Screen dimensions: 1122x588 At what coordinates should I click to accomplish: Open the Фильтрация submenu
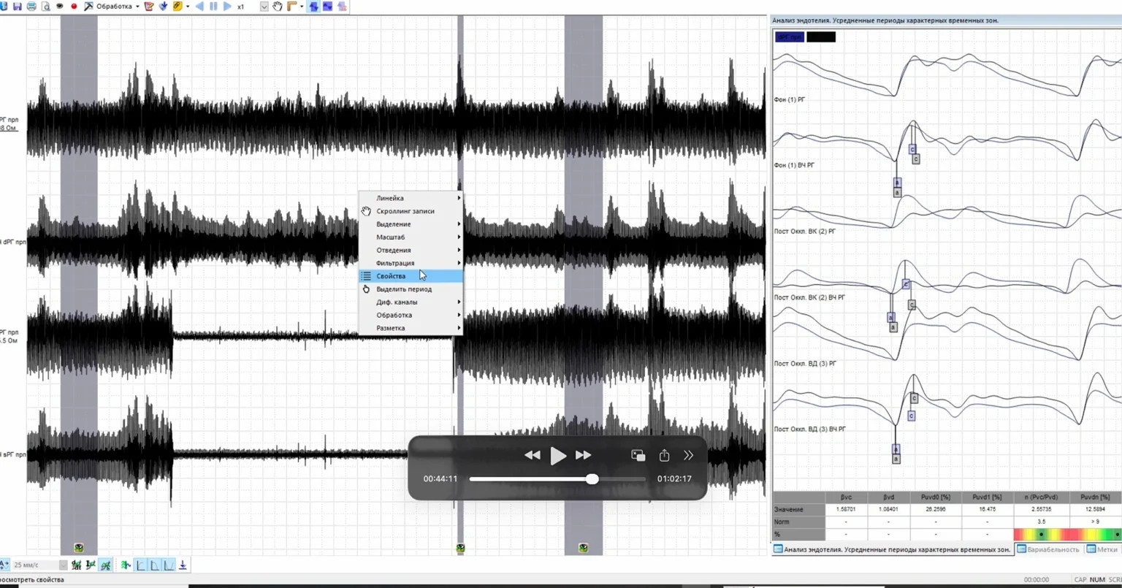[411, 263]
